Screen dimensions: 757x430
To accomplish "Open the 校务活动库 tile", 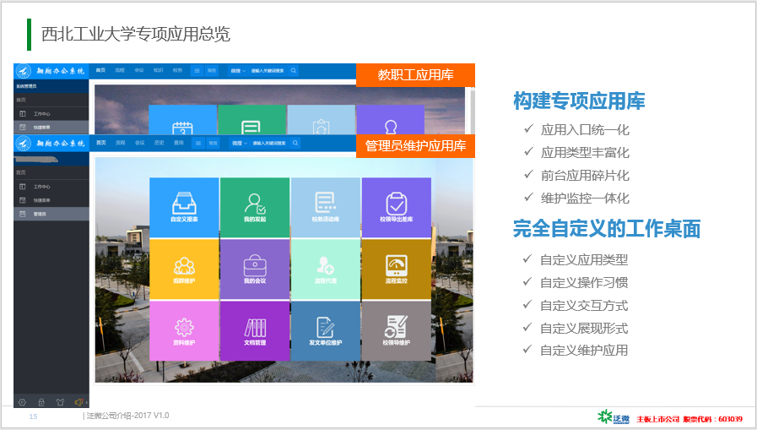I will click(x=326, y=207).
